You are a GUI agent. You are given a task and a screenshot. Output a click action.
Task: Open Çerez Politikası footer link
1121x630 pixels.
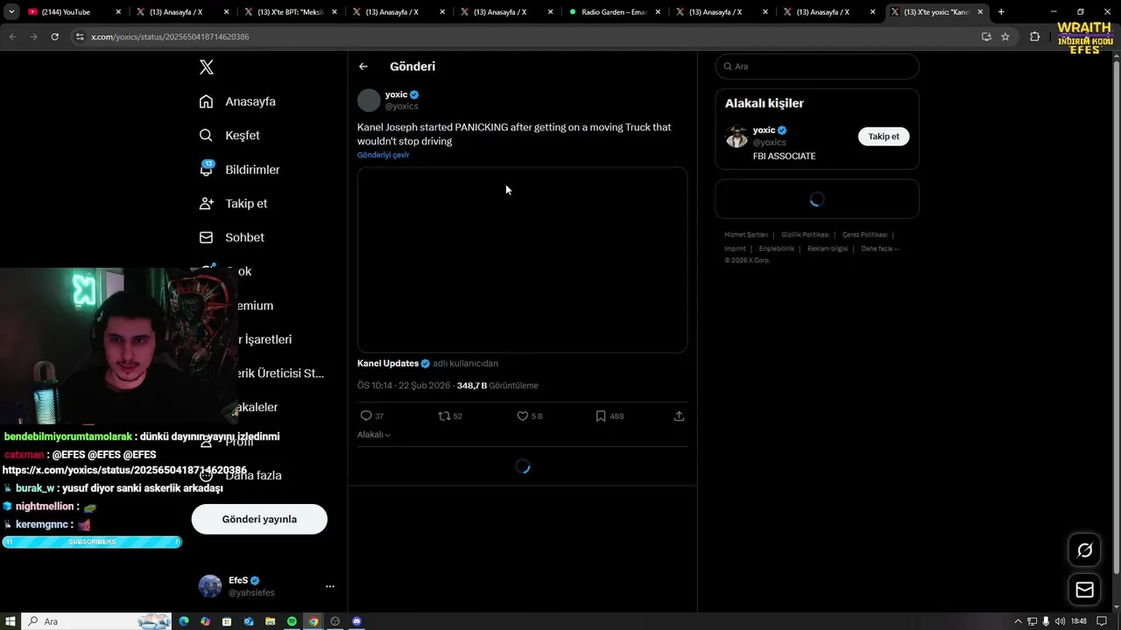[x=864, y=234]
